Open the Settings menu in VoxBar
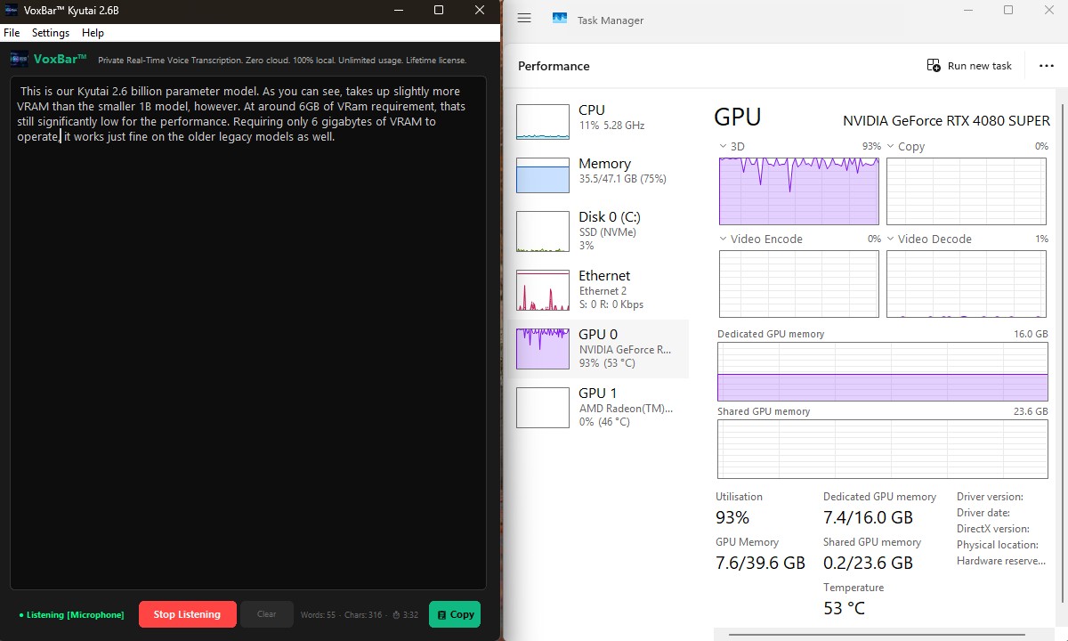The height and width of the screenshot is (641, 1068). coord(50,32)
